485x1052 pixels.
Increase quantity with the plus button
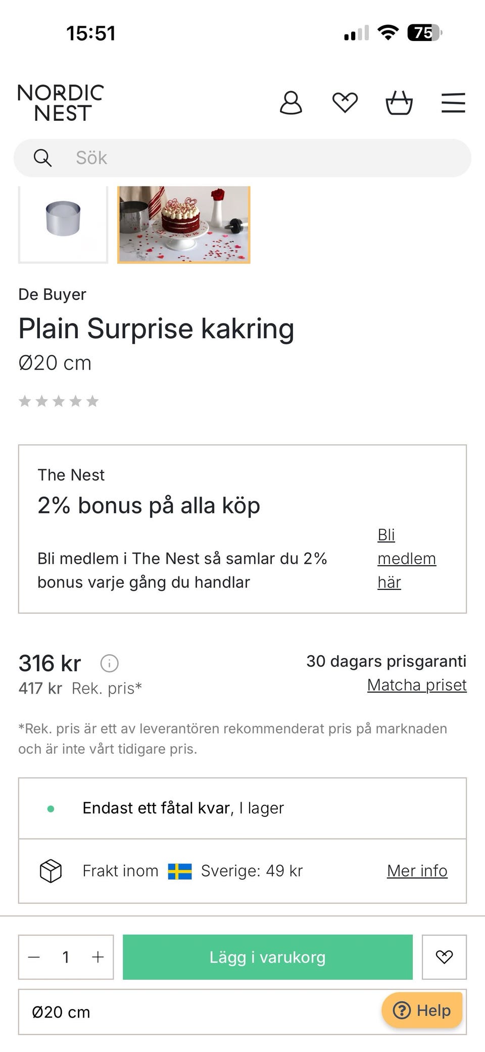point(98,957)
